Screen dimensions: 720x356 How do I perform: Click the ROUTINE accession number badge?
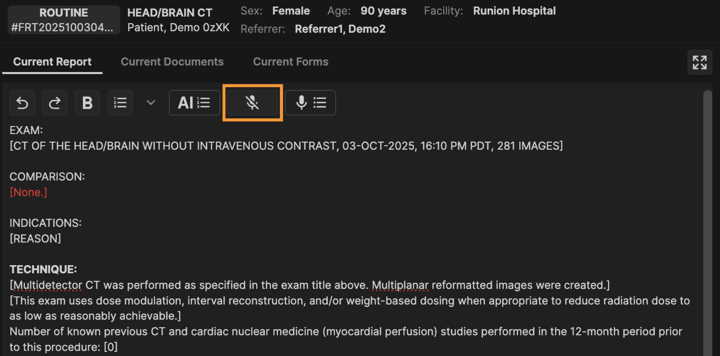[x=64, y=20]
